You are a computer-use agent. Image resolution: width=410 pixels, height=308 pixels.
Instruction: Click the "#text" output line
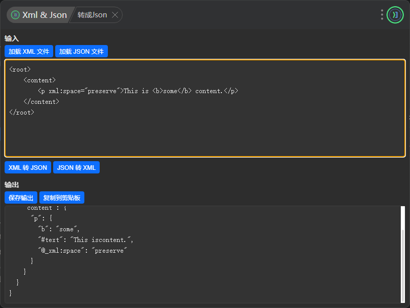[x=85, y=240]
